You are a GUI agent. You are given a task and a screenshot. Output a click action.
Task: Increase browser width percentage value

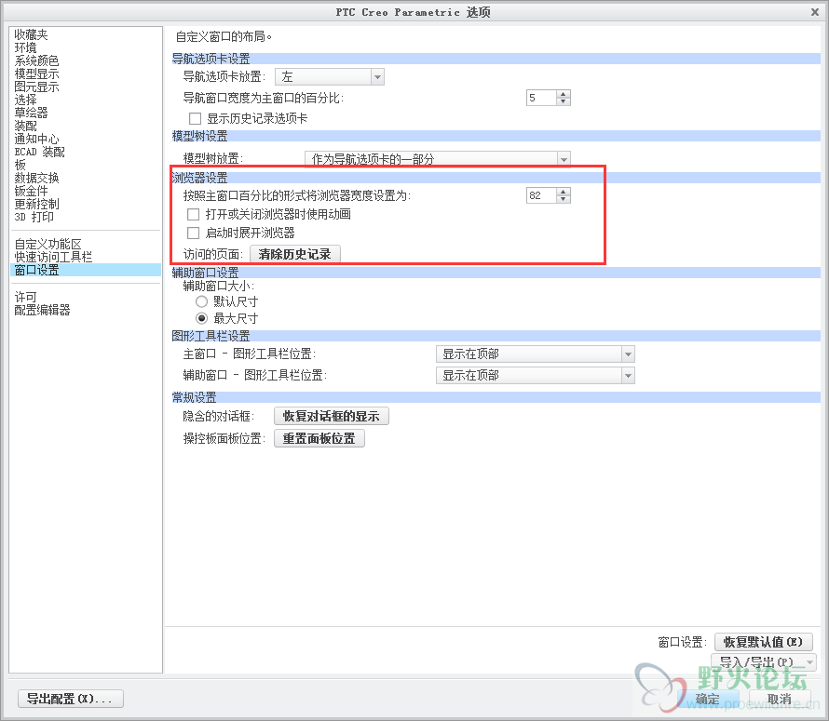click(x=564, y=192)
